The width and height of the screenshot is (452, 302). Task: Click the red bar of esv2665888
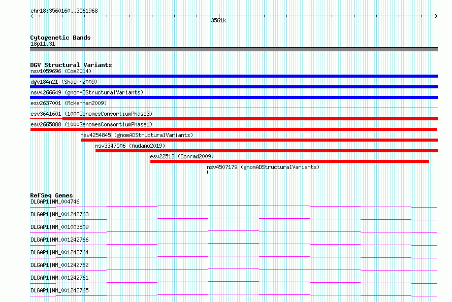[x=234, y=129]
